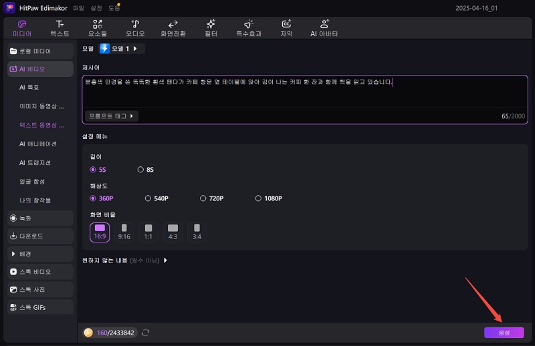
Task: Open 로컬 미디어 folder section
Action: click(40, 51)
